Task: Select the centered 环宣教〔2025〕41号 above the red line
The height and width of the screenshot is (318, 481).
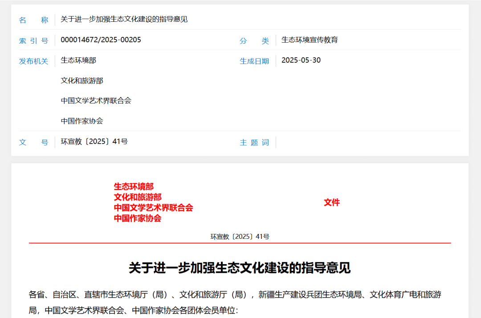Action: pos(240,237)
